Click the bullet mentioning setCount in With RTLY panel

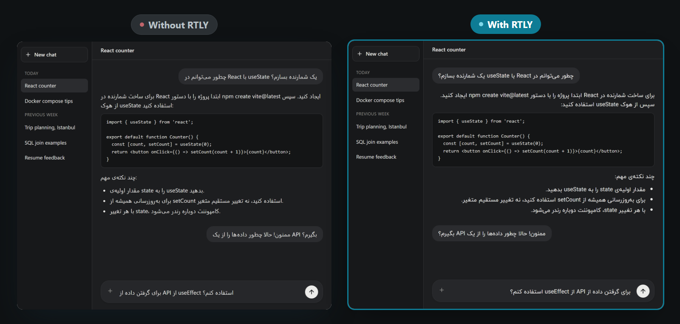point(553,200)
